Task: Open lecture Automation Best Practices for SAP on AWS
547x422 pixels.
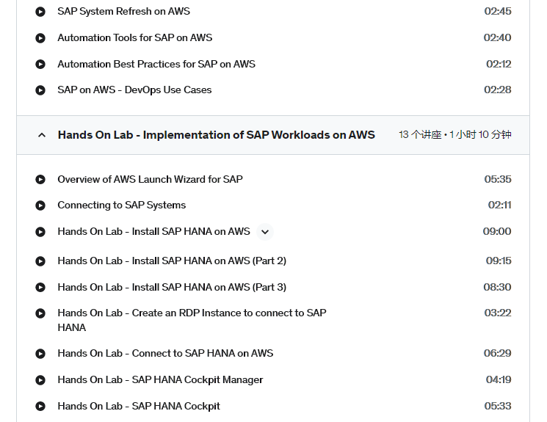Action: click(x=156, y=64)
